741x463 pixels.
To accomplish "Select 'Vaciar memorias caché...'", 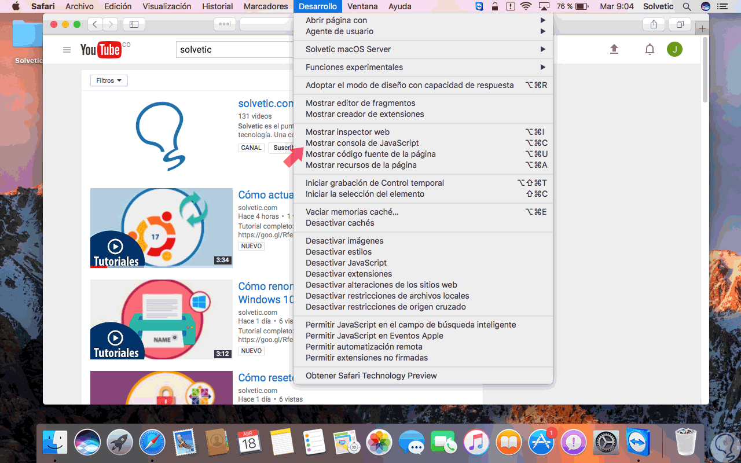I will pyautogui.click(x=423, y=212).
